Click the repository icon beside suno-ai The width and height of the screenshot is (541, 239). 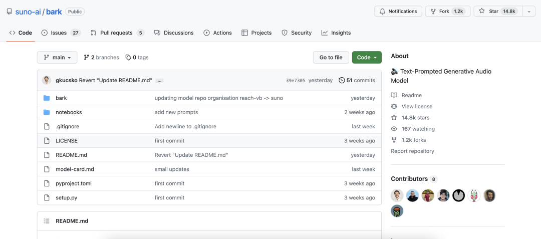pos(9,12)
